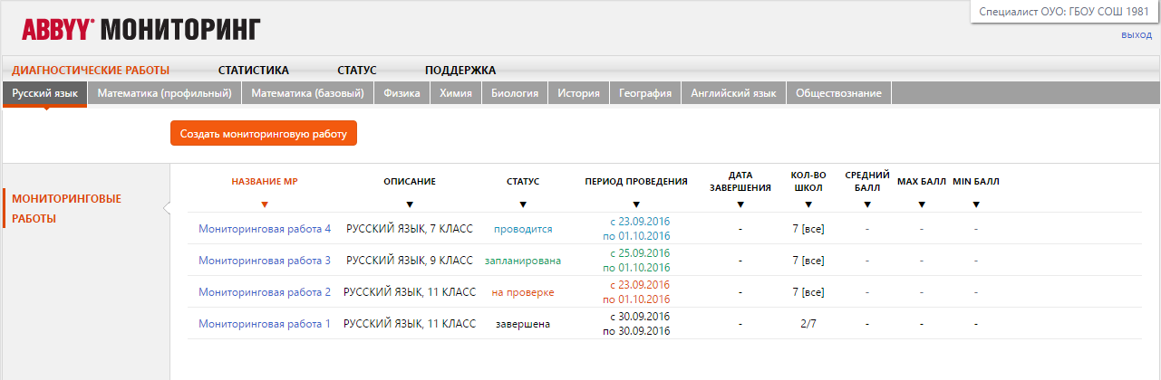Switch to the Английский язык tab

[x=732, y=93]
